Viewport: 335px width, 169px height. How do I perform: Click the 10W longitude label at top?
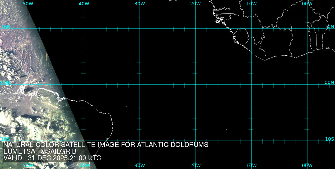251,4
